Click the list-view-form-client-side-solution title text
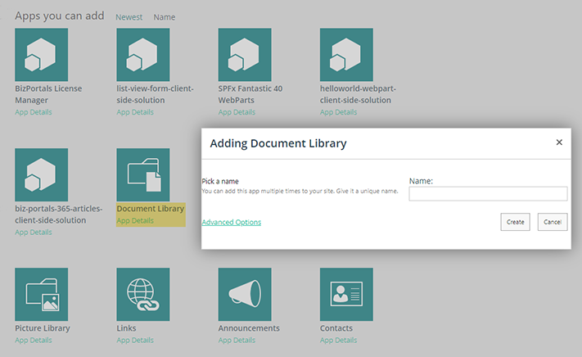The width and height of the screenshot is (582, 357). pyautogui.click(x=156, y=94)
